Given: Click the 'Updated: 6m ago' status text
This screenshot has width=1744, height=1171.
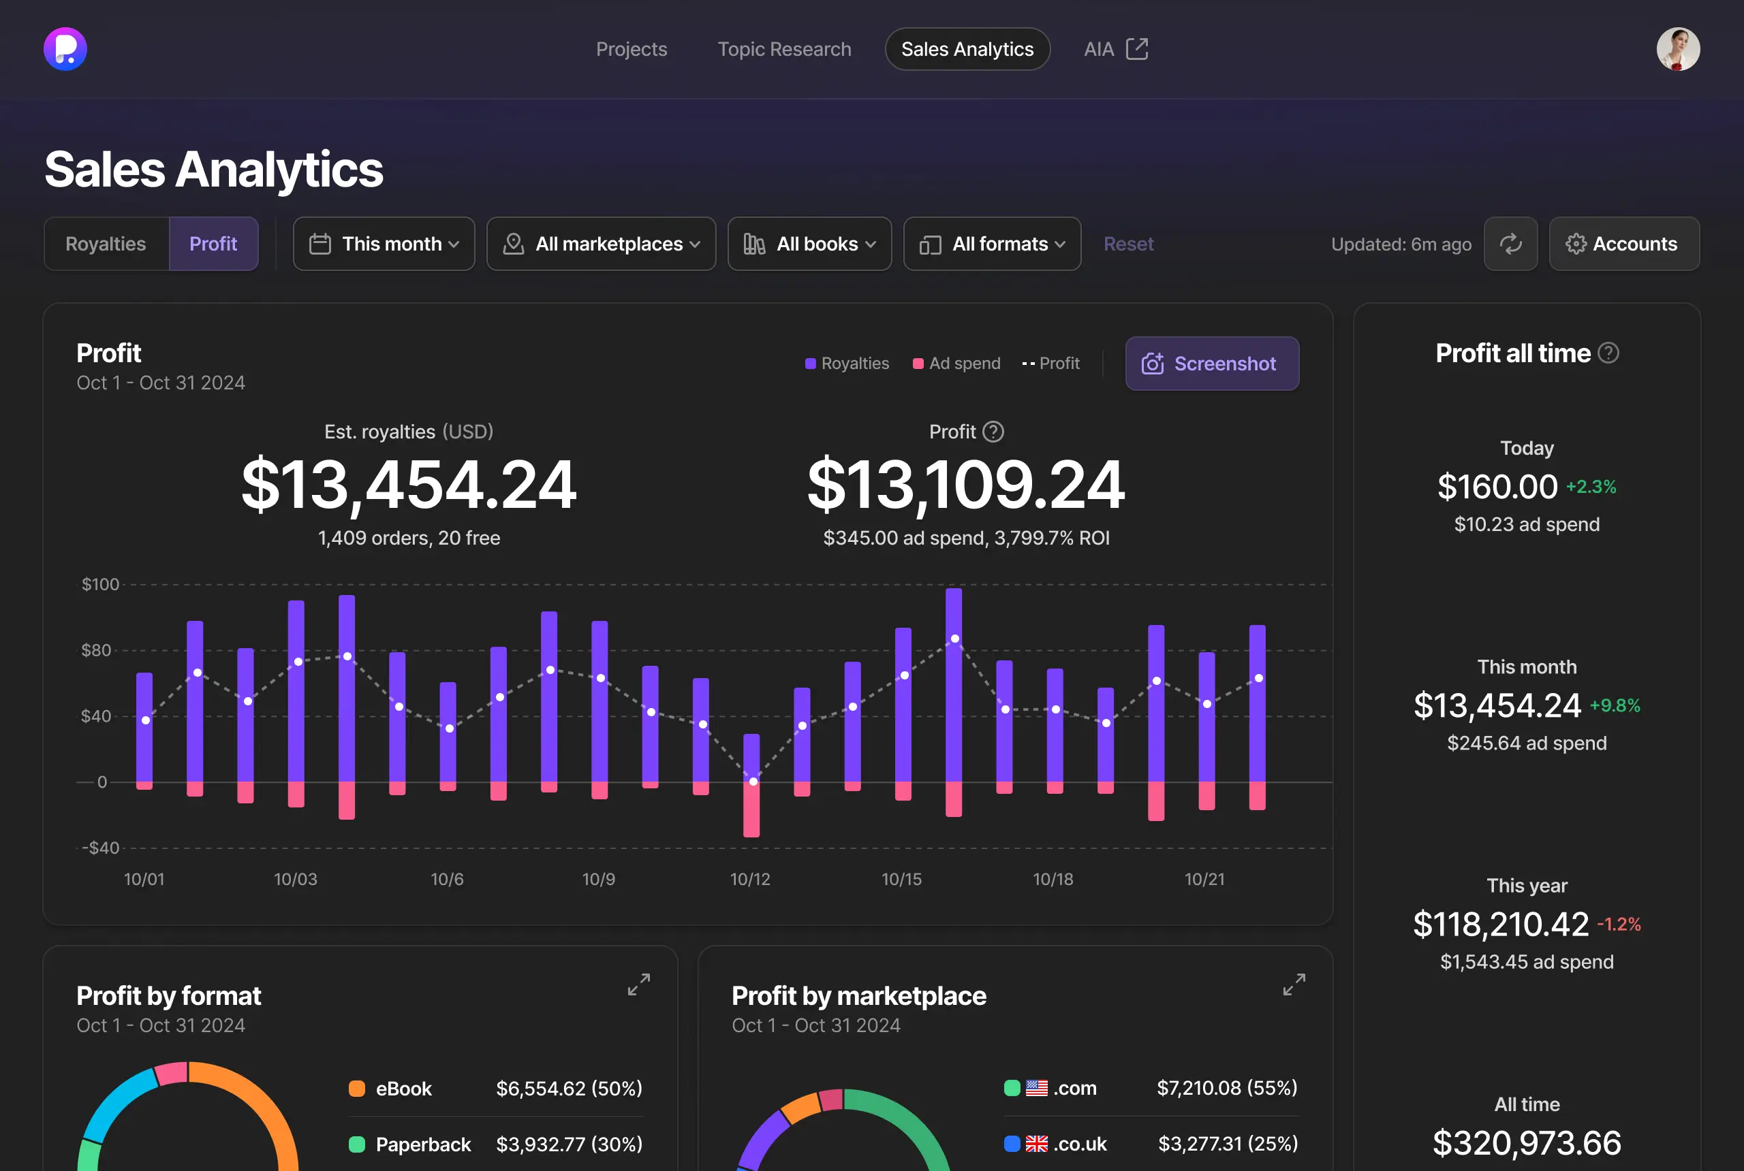Looking at the screenshot, I should 1401,244.
